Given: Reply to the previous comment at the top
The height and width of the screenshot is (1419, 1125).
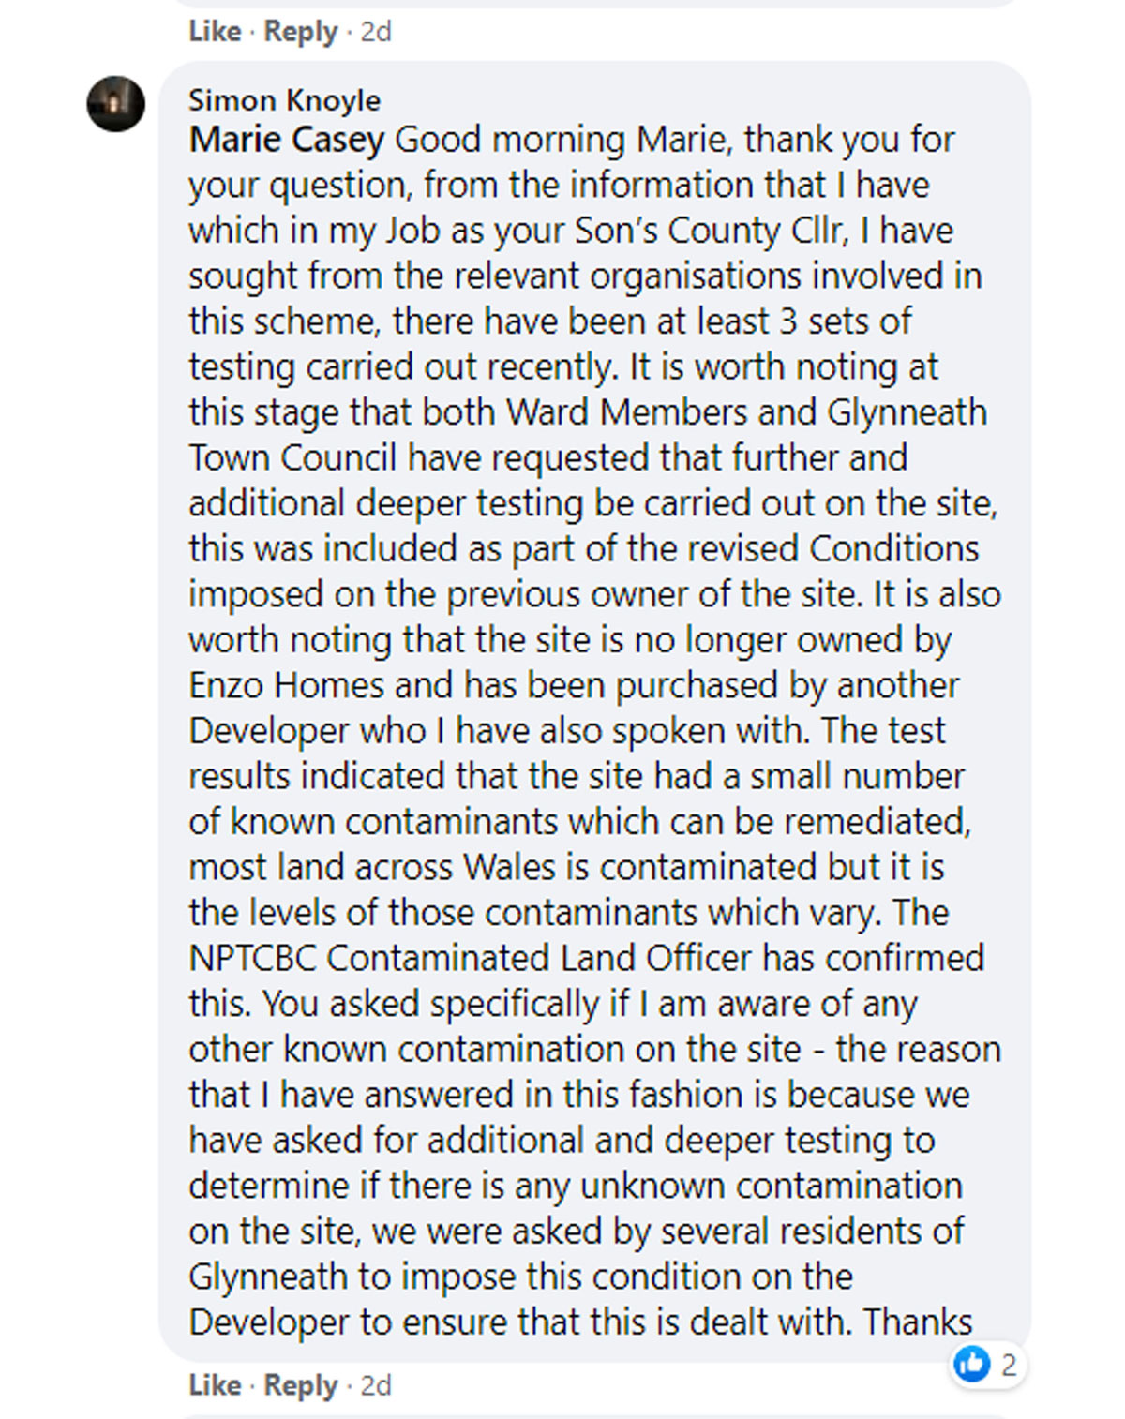Looking at the screenshot, I should coord(300,31).
